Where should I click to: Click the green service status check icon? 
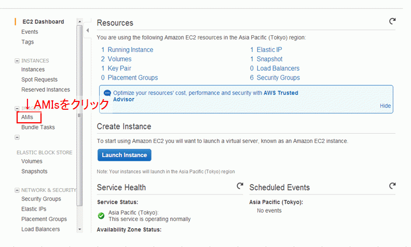[101, 216]
